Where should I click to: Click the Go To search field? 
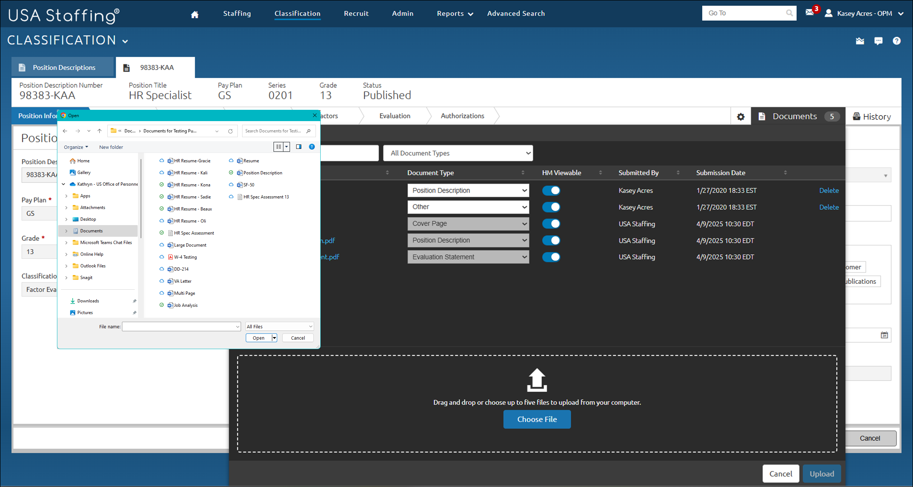745,13
